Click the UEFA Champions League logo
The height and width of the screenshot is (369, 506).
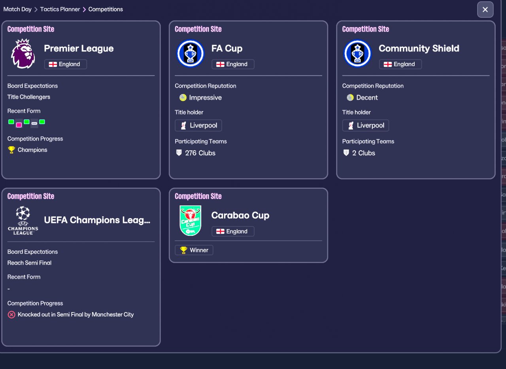[23, 220]
